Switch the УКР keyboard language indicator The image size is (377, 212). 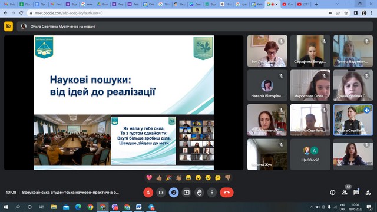coord(342,207)
